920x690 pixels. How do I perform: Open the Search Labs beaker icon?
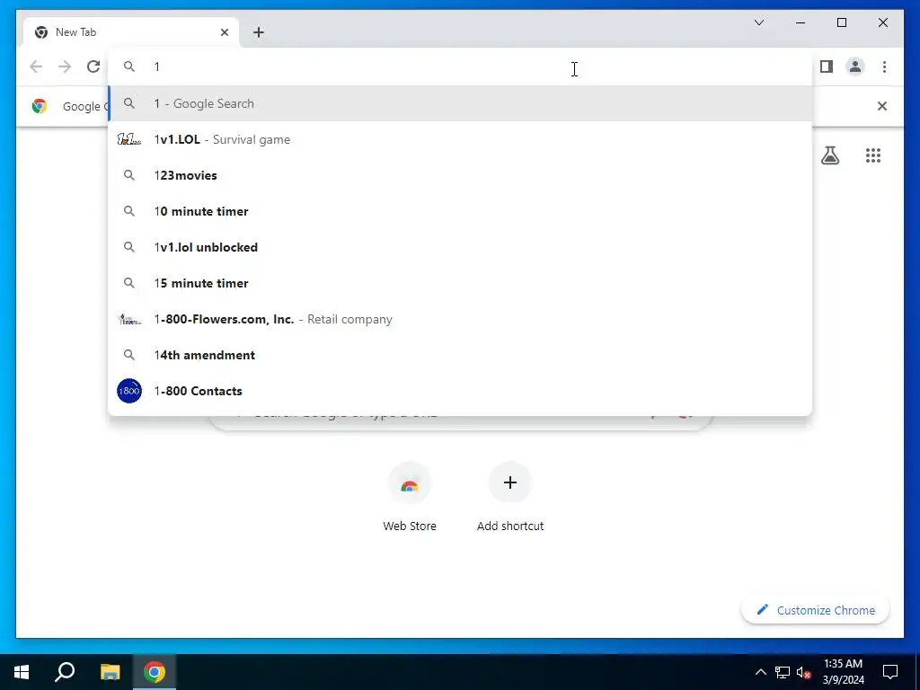(x=829, y=155)
